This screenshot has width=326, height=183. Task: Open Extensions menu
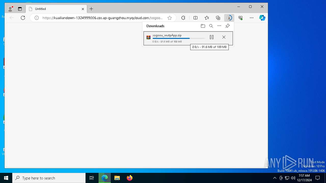pyautogui.click(x=183, y=18)
